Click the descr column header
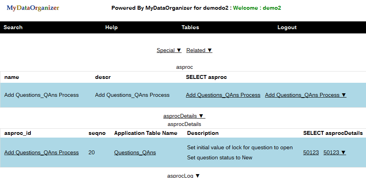The height and width of the screenshot is (178, 366). 103,77
